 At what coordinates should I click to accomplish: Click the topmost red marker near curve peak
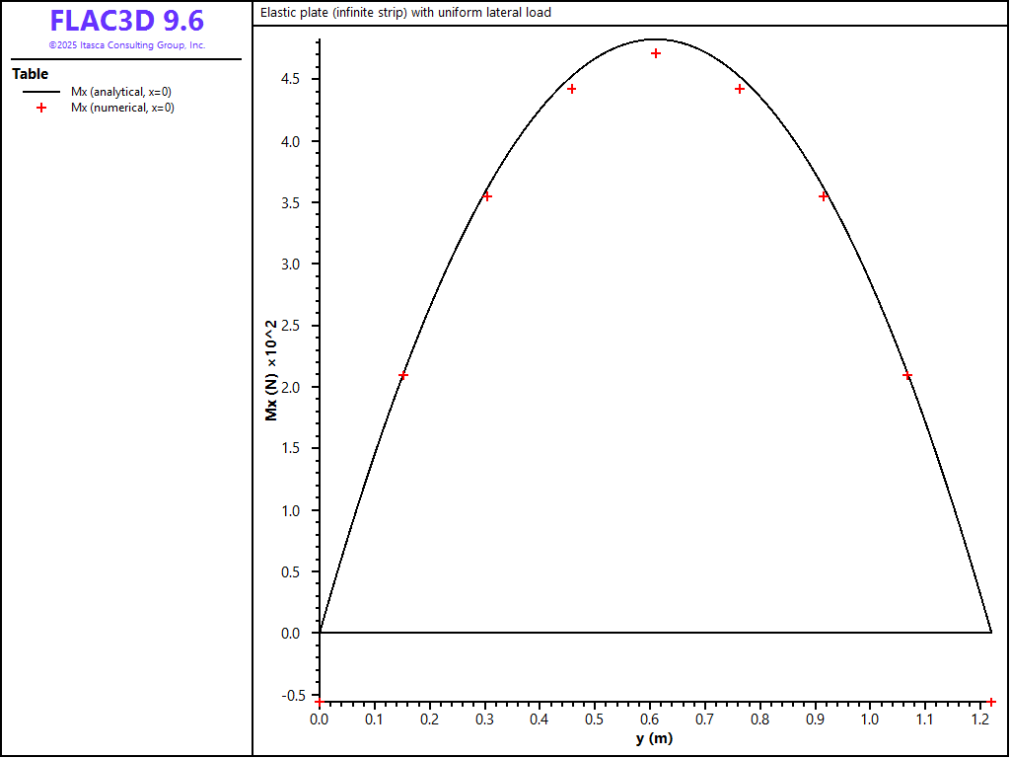point(656,53)
